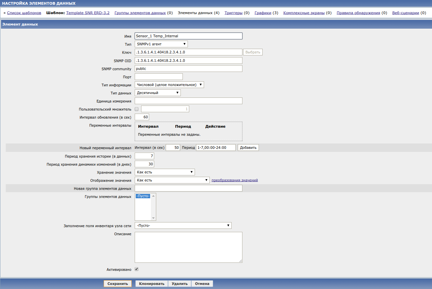Click into the 'Описание' text area
This screenshot has height=289, width=432.
click(x=188, y=247)
